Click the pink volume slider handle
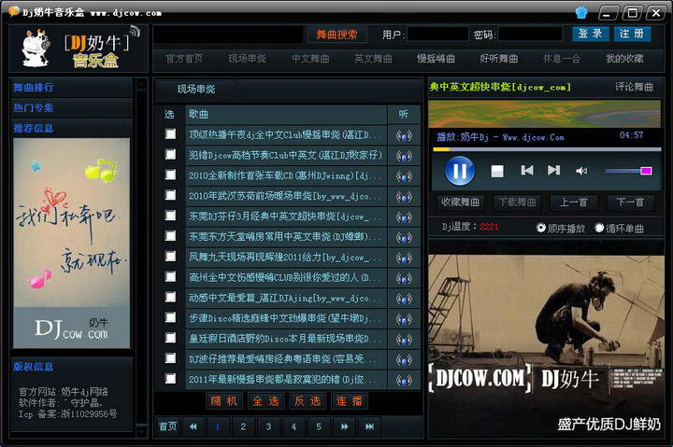The height and width of the screenshot is (447, 673). (646, 171)
